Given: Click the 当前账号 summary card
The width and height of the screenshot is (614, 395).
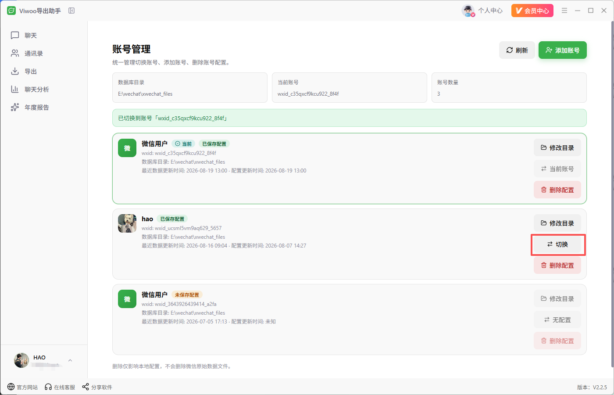Looking at the screenshot, I should tap(350, 88).
